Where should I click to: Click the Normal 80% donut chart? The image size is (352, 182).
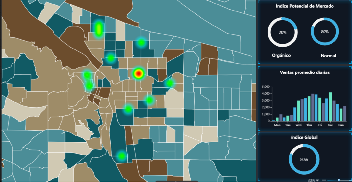(x=325, y=32)
